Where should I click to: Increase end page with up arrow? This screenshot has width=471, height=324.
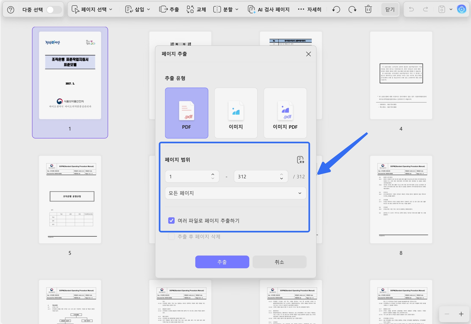point(282,174)
